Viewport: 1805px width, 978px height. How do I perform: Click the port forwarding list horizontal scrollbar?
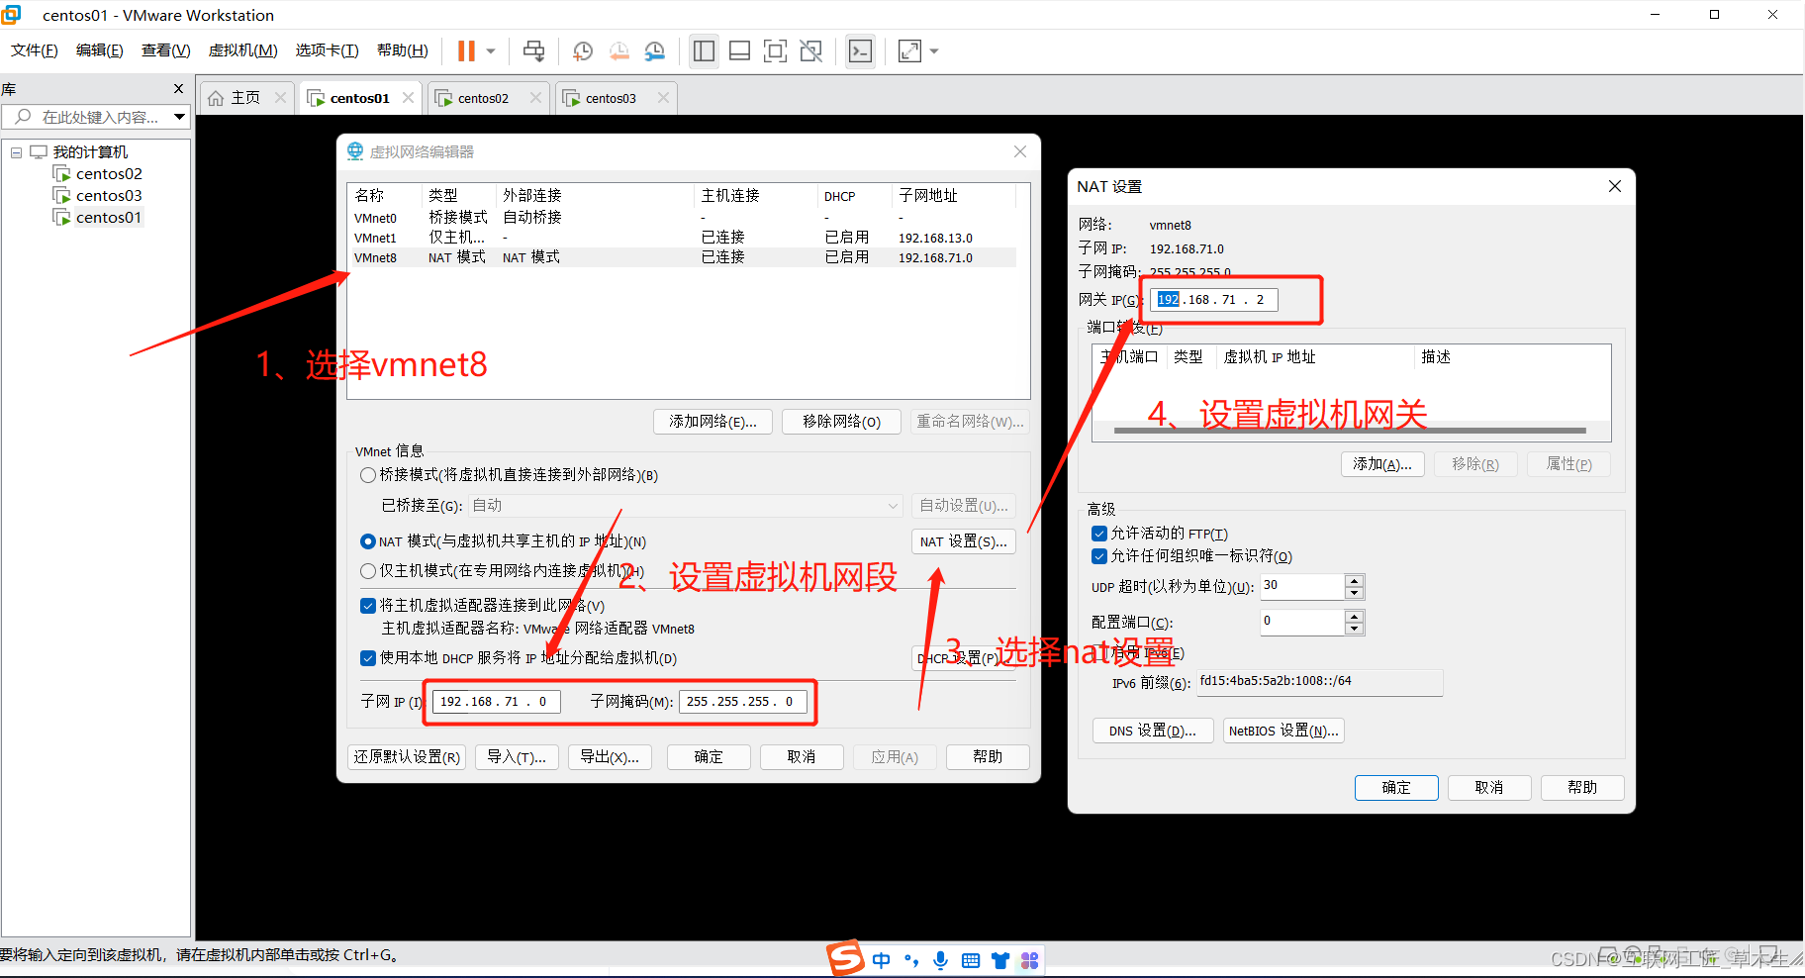tap(1350, 431)
